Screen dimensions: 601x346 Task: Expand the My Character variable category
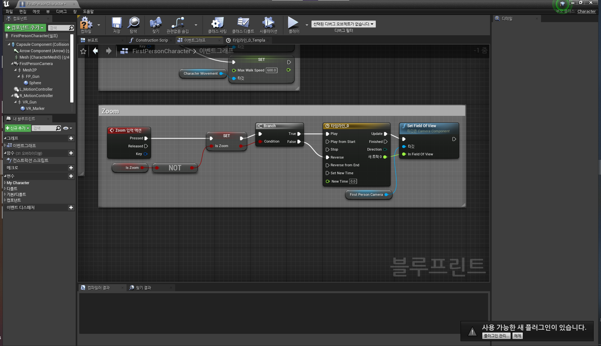click(5, 183)
